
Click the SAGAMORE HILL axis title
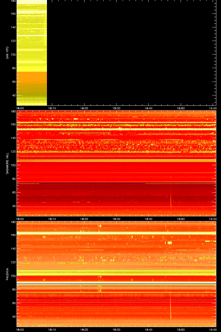pyautogui.click(x=7, y=163)
